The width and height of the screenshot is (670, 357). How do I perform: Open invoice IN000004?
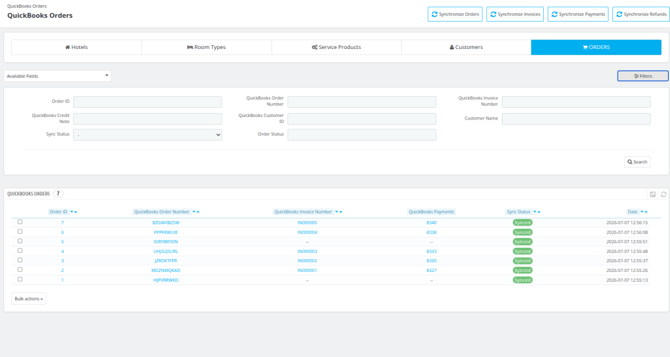click(x=308, y=232)
